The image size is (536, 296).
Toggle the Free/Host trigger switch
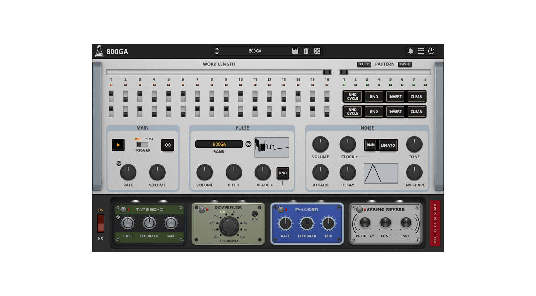(x=142, y=145)
